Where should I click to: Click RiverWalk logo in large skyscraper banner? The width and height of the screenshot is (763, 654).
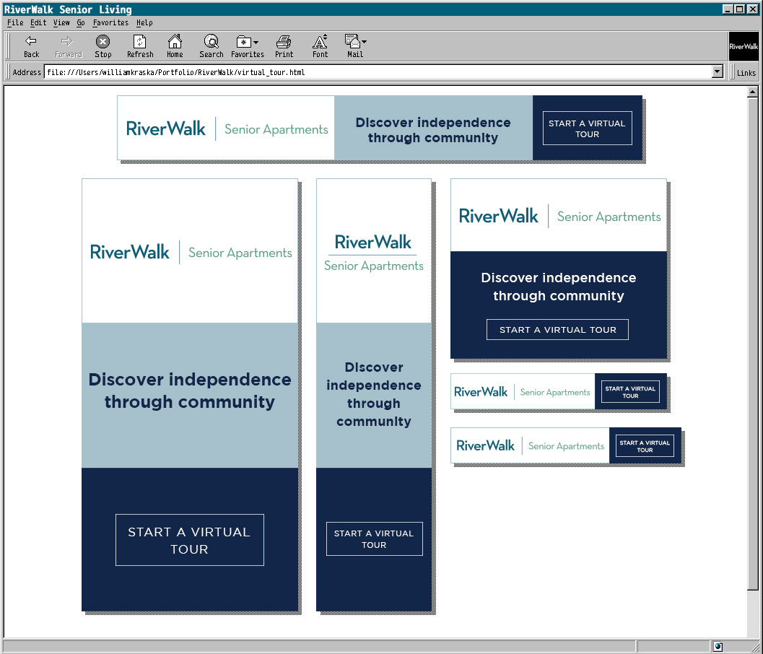130,252
